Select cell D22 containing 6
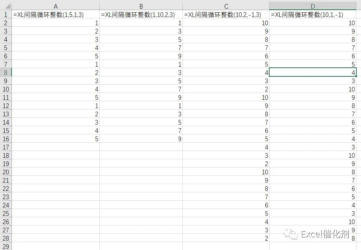 click(313, 188)
